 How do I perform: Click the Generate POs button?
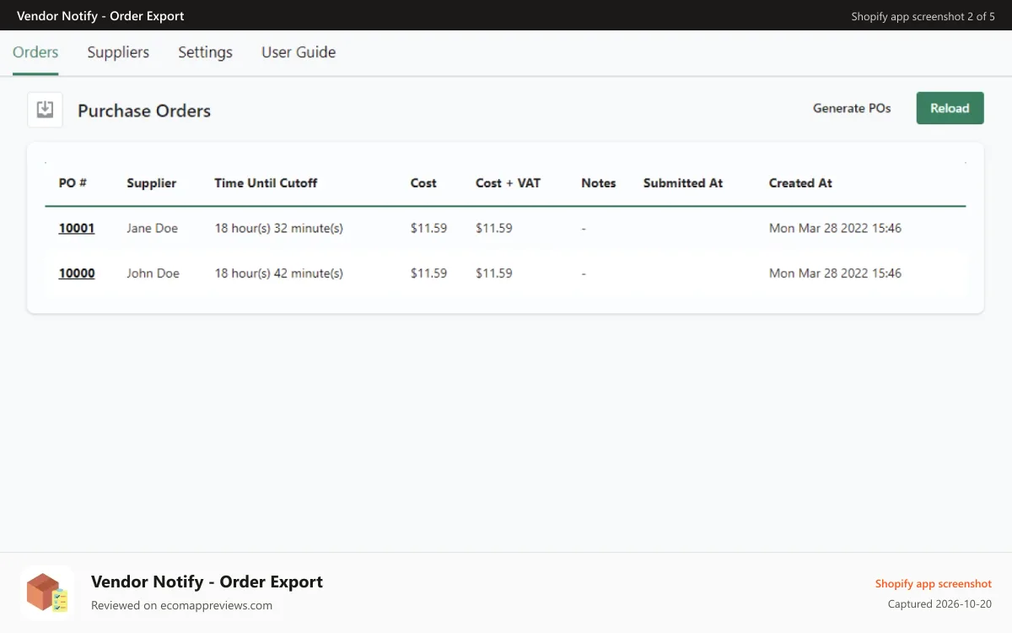(x=852, y=108)
